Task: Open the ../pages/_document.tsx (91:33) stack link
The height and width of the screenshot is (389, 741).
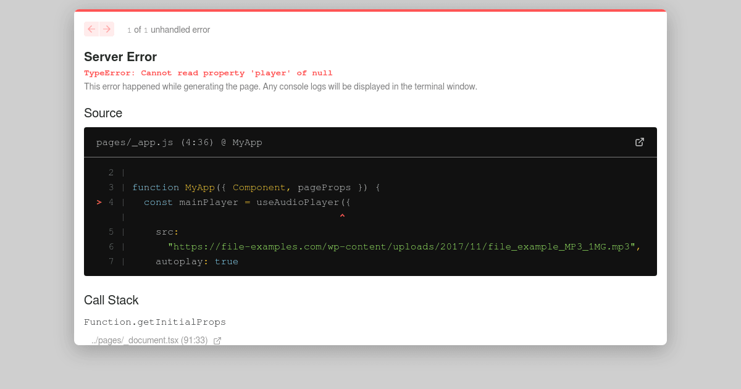Action: pyautogui.click(x=149, y=340)
